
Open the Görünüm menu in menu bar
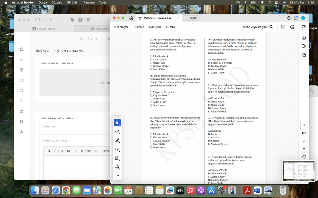(x=73, y=2)
